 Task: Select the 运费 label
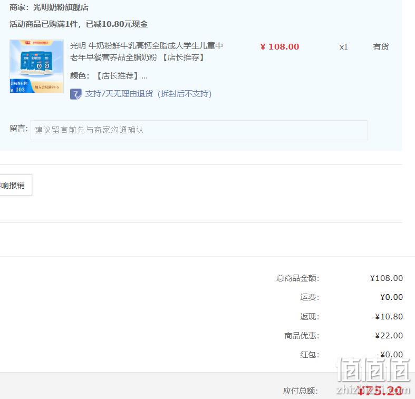(310, 297)
